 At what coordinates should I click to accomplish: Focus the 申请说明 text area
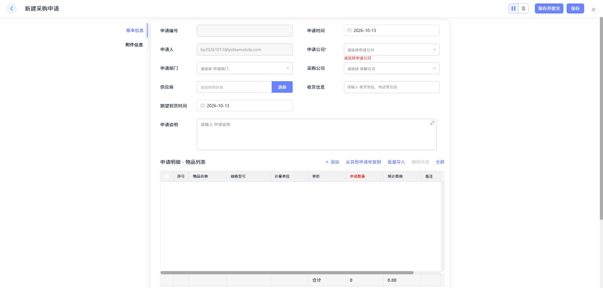click(317, 134)
